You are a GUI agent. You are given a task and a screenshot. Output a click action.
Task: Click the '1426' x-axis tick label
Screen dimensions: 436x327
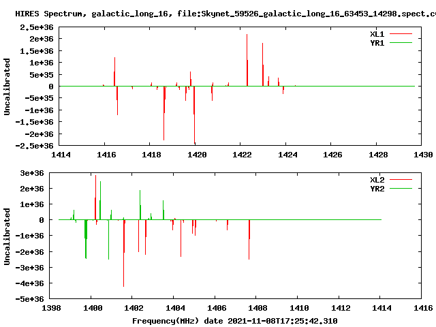pos(332,155)
